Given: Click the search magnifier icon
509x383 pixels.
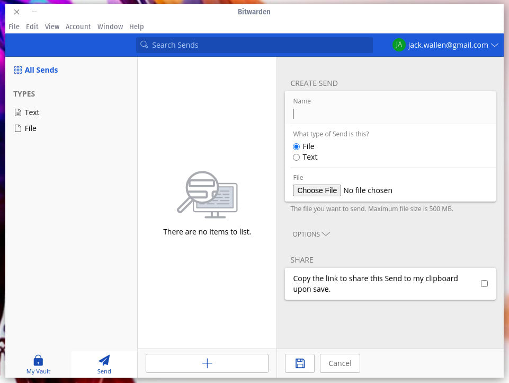Looking at the screenshot, I should point(144,45).
